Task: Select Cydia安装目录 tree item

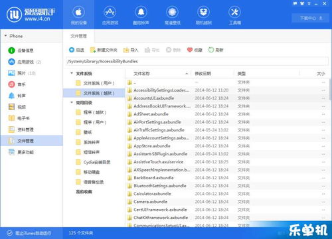Action: [94, 162]
